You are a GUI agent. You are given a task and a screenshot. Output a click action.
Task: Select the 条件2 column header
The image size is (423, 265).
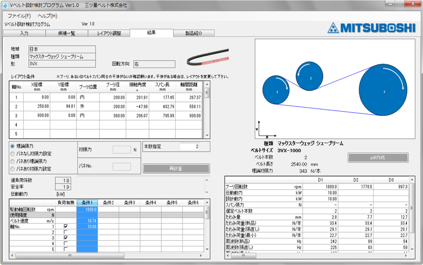click(x=108, y=203)
